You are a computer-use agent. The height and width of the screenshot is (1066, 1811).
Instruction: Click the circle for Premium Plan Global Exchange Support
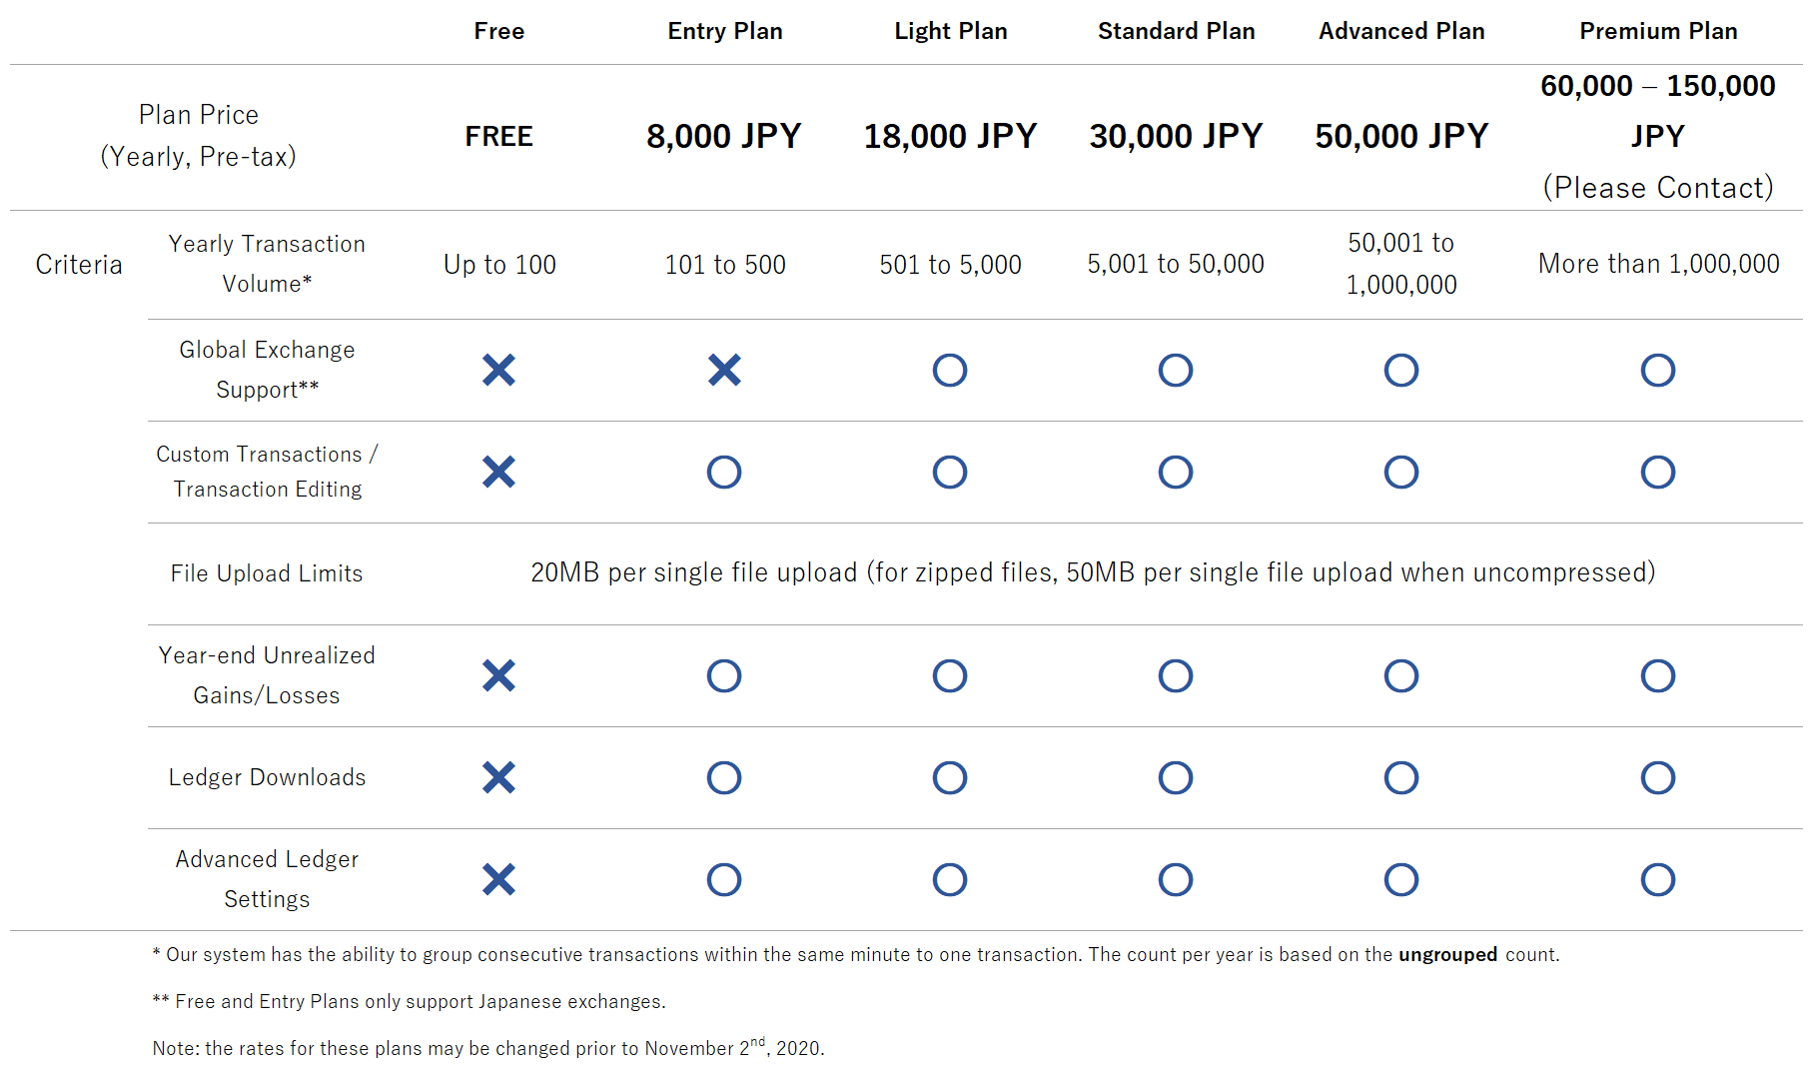pos(1658,370)
